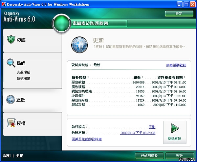Image resolution: width=197 pixels, height=162 pixels.
Task: Click the magnifying glass Scan icon
Action: pyautogui.click(x=11, y=63)
